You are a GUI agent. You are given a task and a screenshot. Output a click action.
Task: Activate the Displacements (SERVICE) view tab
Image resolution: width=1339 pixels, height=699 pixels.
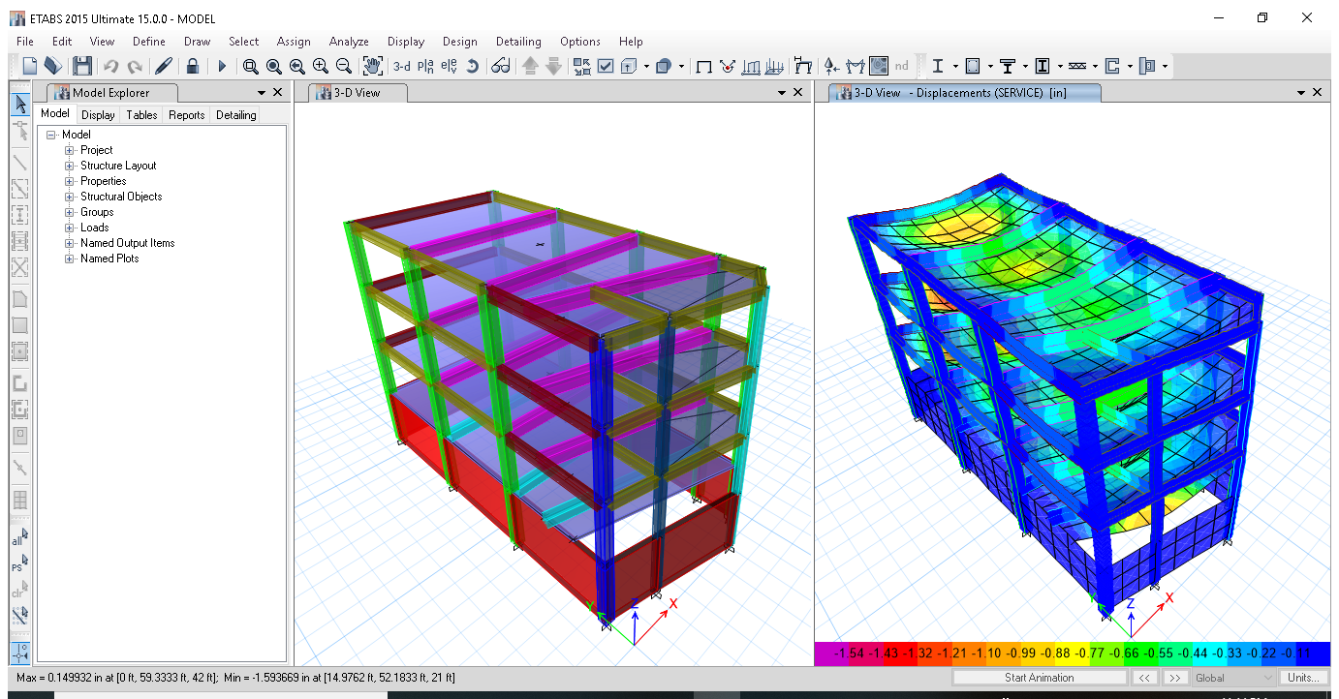965,92
